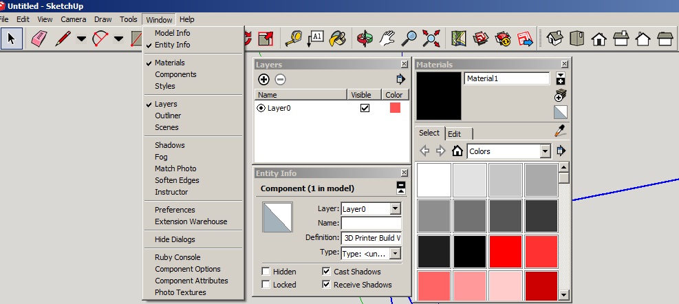Switch to Back view icon
The image size is (679, 304).
tap(643, 39)
